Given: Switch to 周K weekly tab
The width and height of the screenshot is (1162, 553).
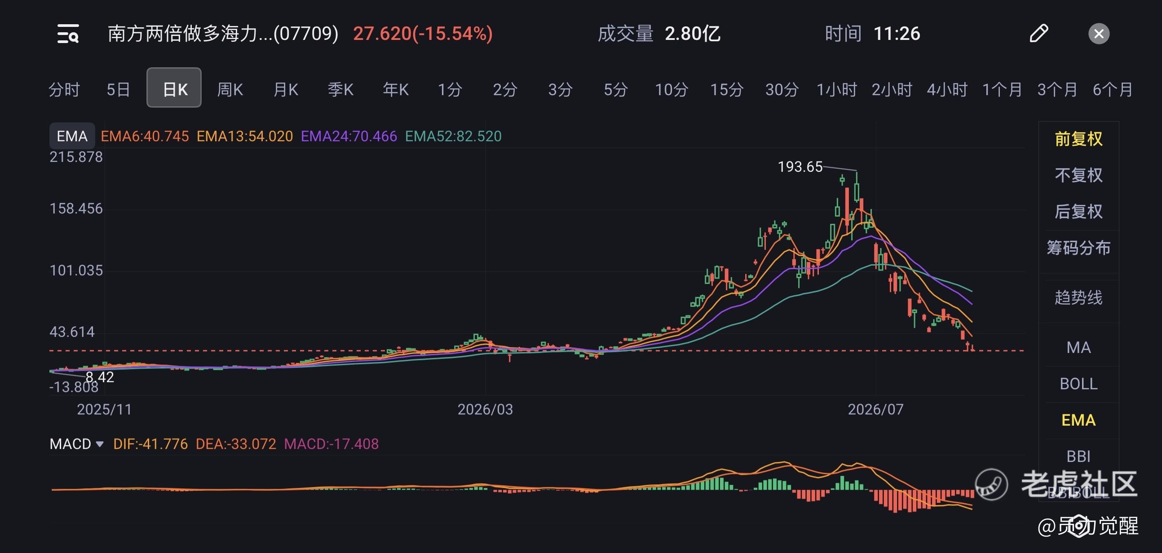Looking at the screenshot, I should pyautogui.click(x=230, y=89).
